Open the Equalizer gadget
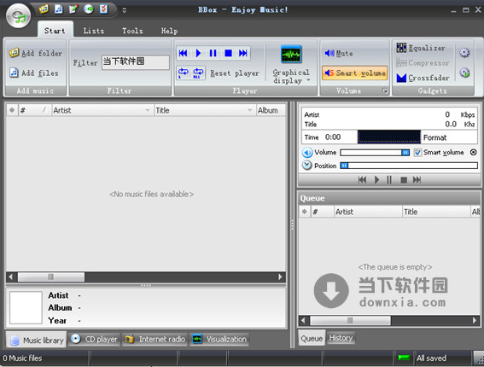The height and width of the screenshot is (367, 484). pyautogui.click(x=421, y=48)
